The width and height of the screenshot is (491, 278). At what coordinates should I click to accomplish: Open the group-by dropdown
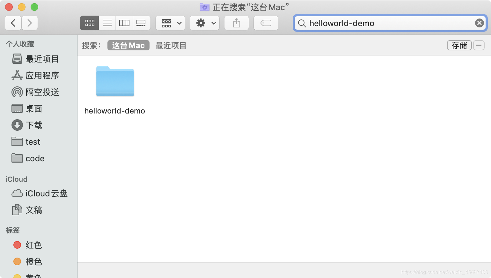click(x=170, y=23)
